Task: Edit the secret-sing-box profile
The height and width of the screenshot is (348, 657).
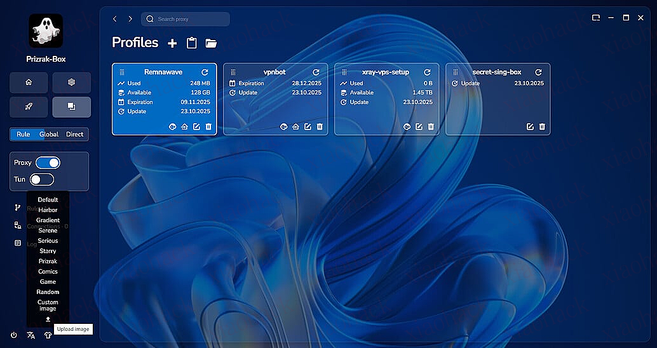Action: [530, 127]
